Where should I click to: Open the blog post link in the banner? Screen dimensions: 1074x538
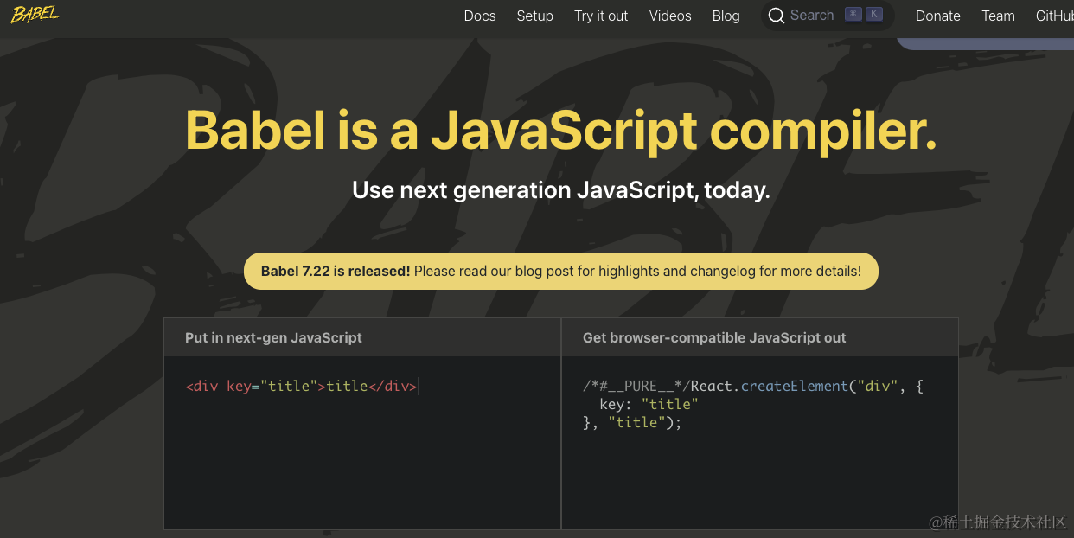coord(544,271)
